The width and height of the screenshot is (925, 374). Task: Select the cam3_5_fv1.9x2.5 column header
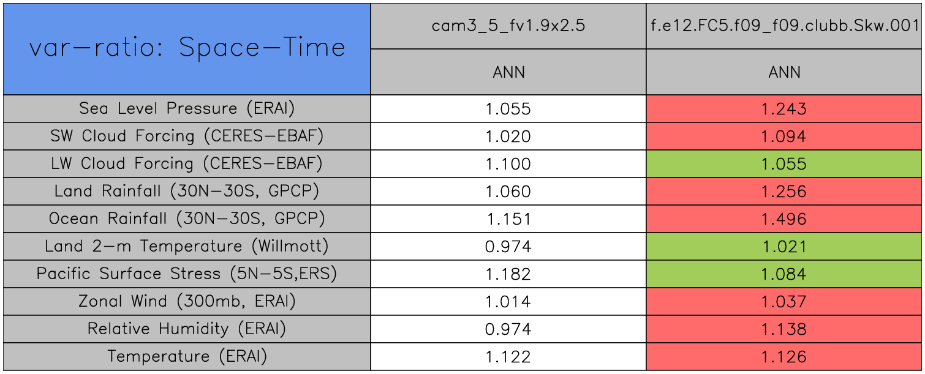pos(508,26)
